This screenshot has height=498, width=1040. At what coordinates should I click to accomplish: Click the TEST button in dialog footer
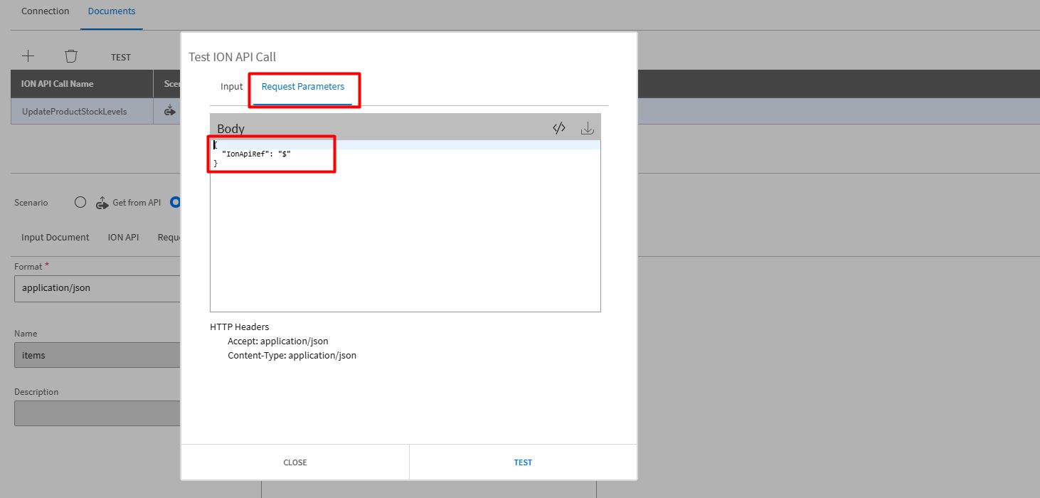(523, 462)
